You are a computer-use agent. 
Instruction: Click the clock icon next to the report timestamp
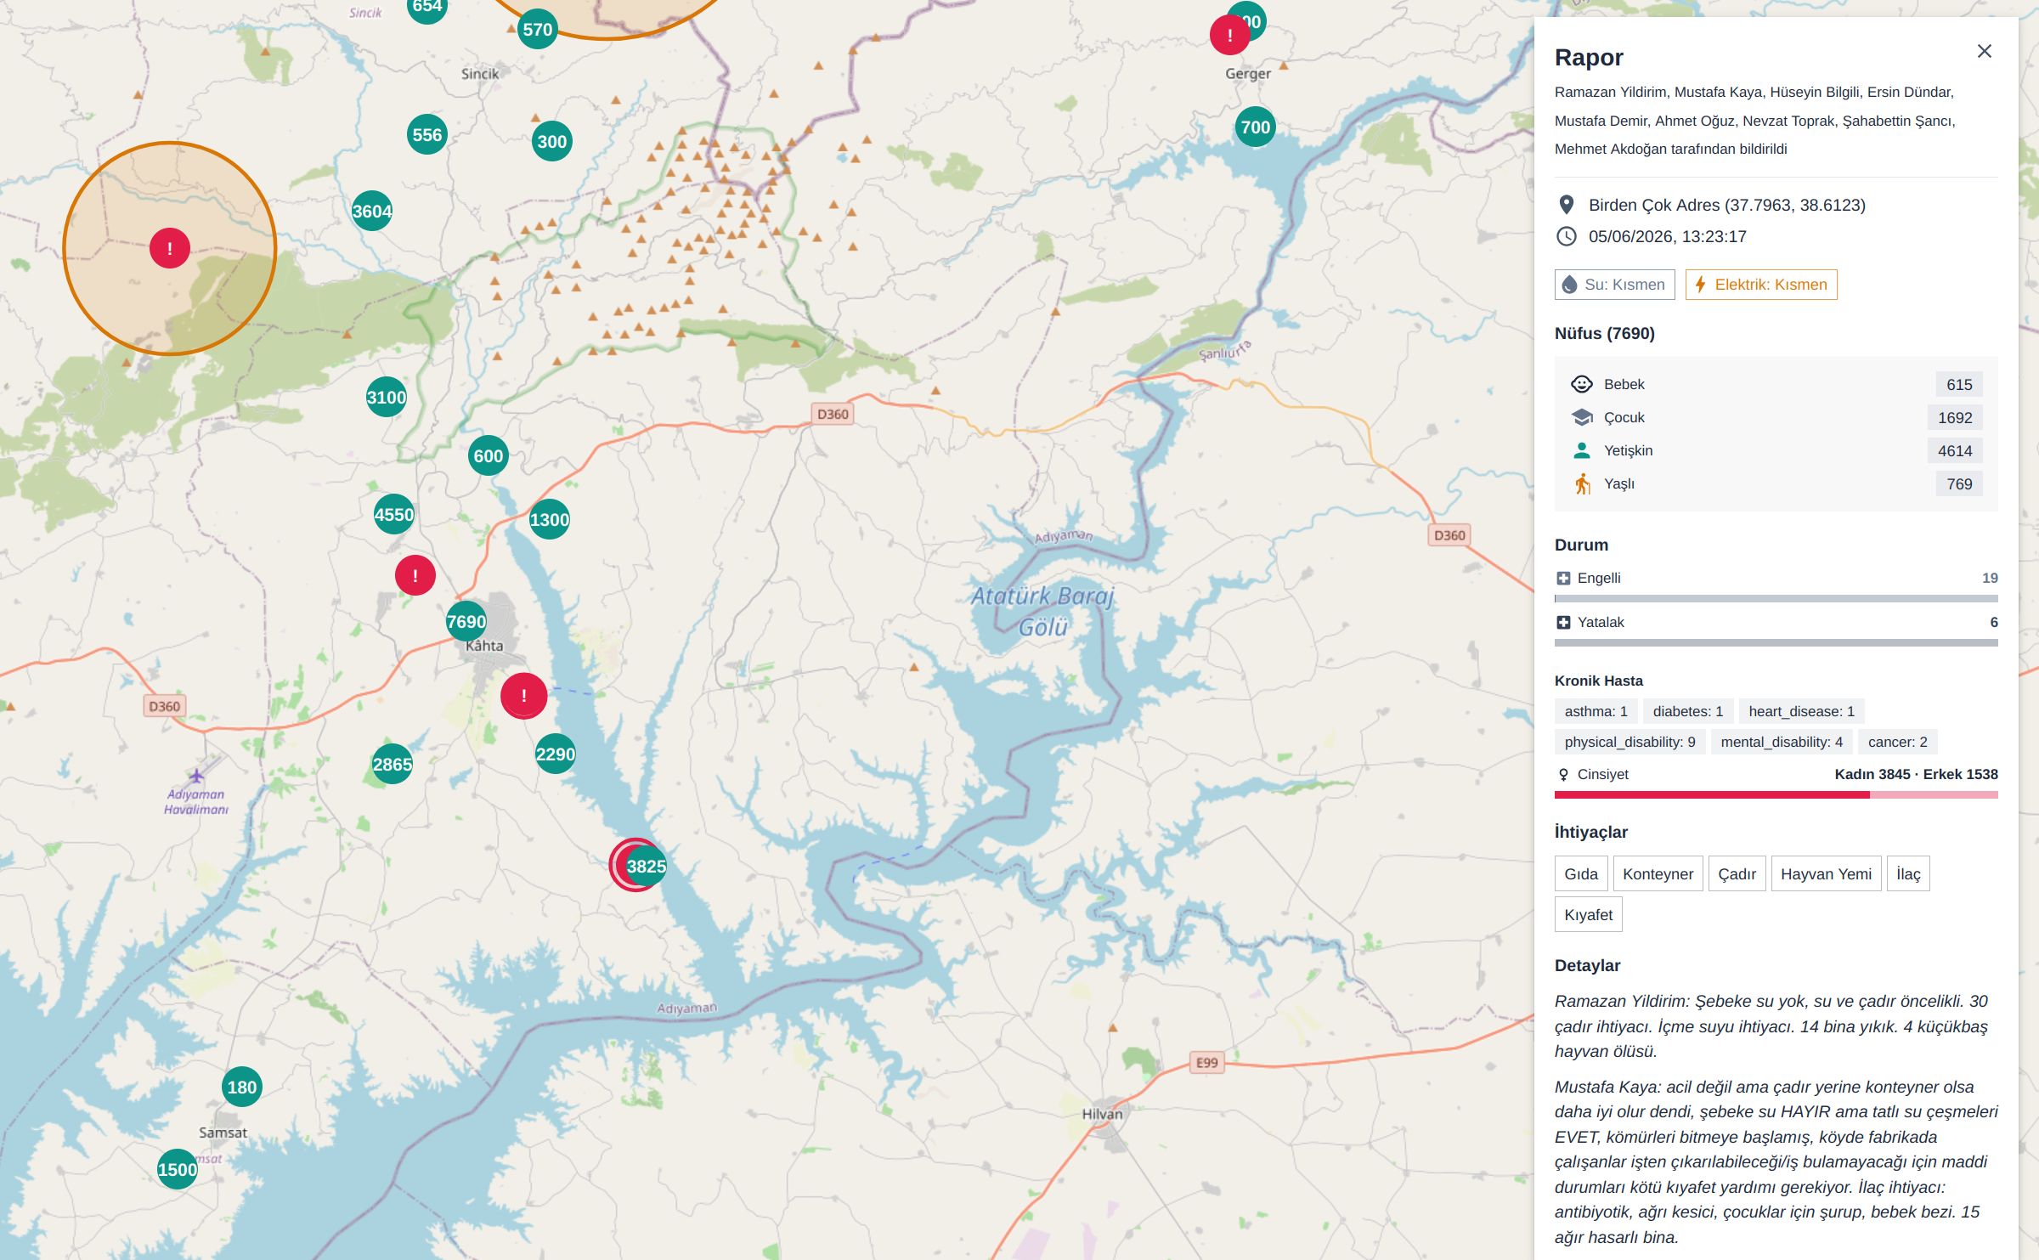[1566, 236]
